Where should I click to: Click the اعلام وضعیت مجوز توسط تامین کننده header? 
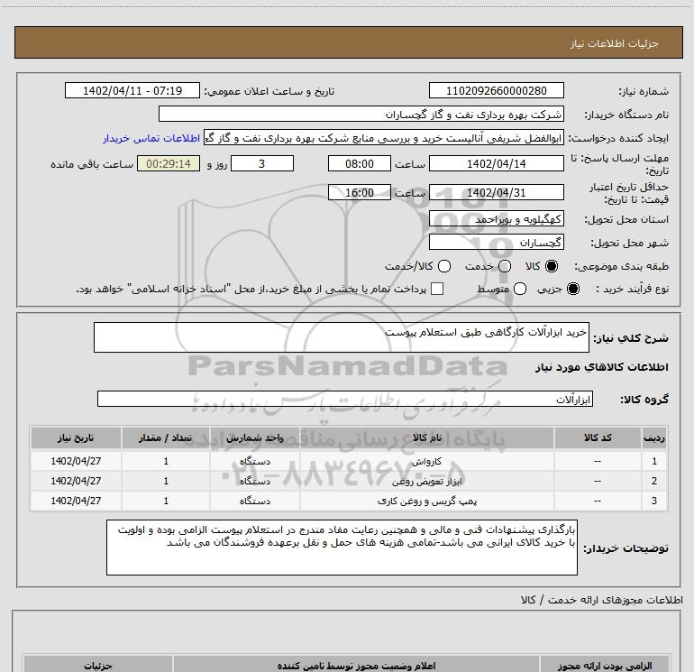point(356,666)
